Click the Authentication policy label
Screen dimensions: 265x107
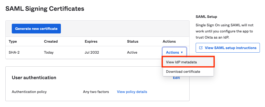click(x=29, y=92)
